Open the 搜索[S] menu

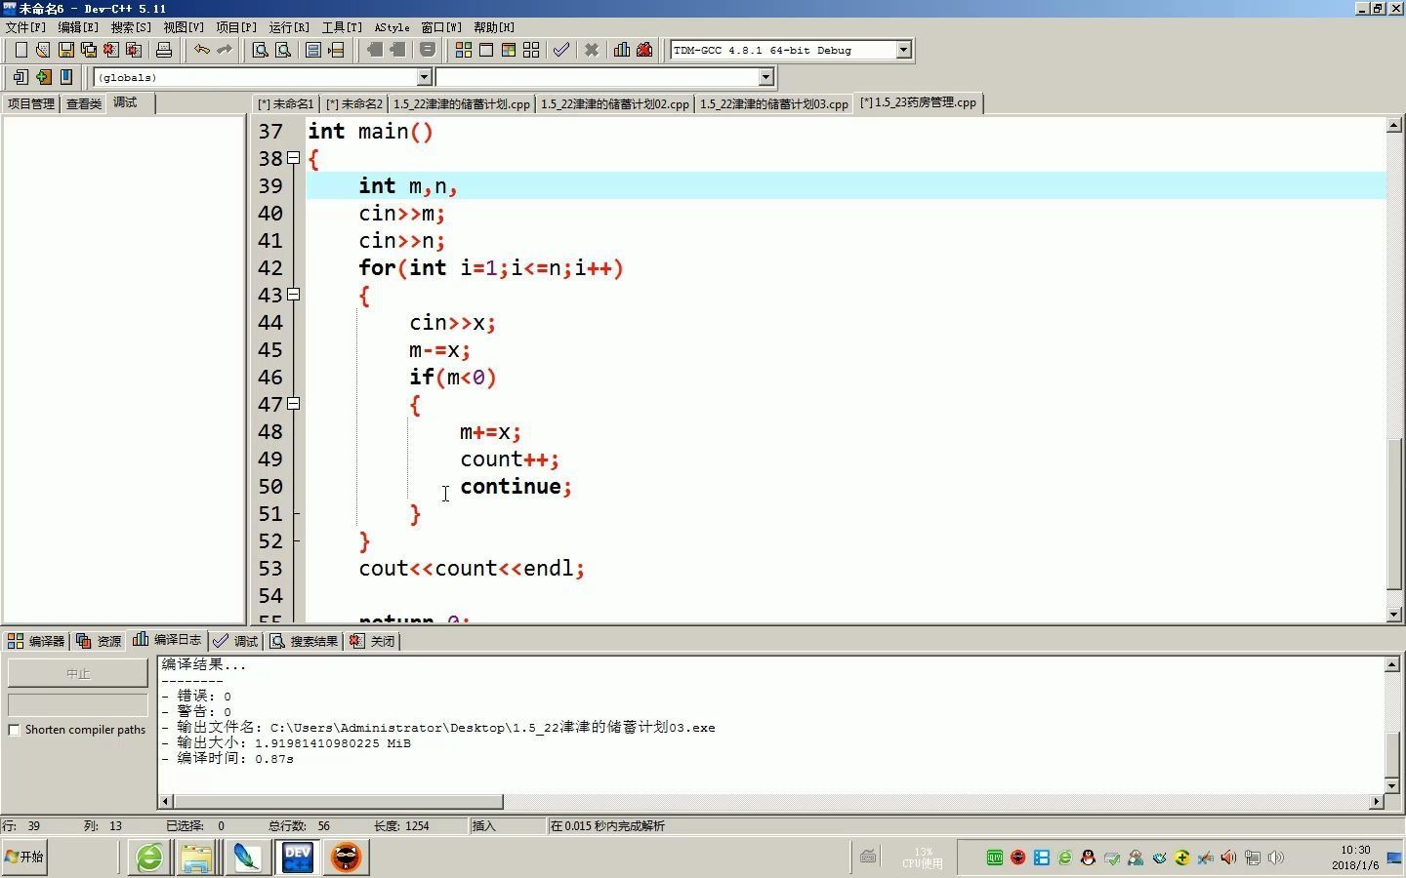131,27
